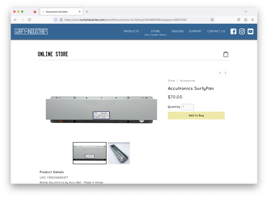Click the Surfy Industries logo
The width and height of the screenshot is (268, 198).
pyautogui.click(x=31, y=31)
